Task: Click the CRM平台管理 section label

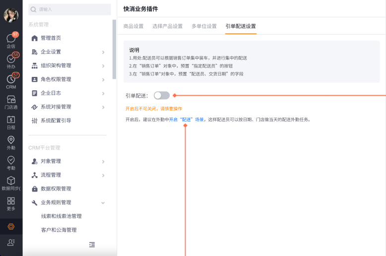Action: click(x=44, y=148)
